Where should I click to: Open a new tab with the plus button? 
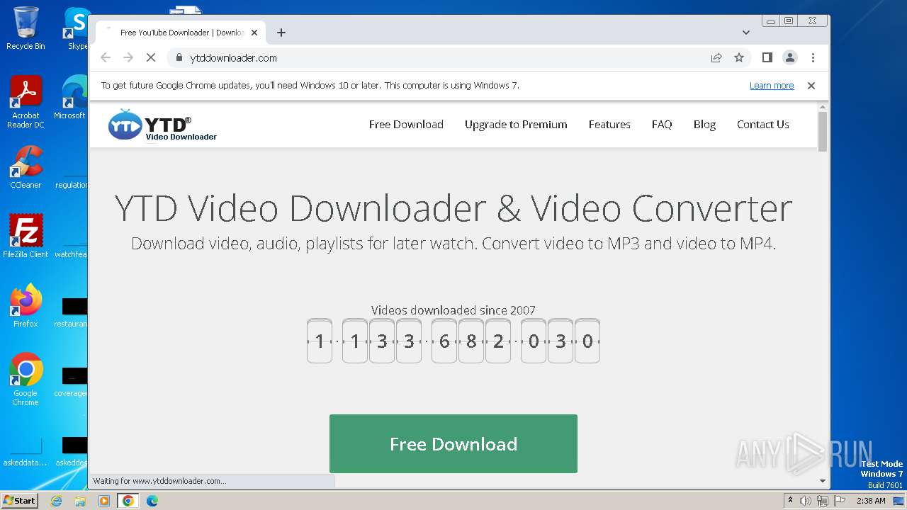click(x=281, y=33)
